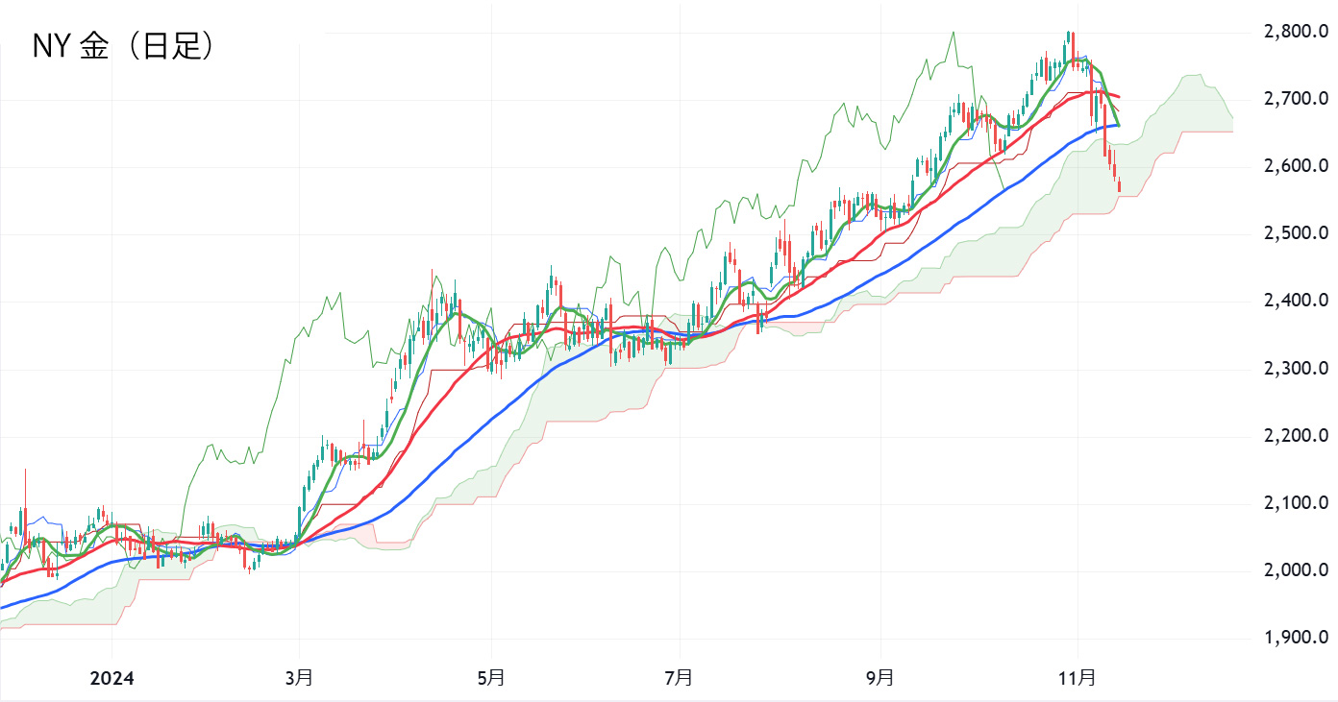Click the 1,900.0 price axis label
The height and width of the screenshot is (702, 1338).
1296,638
